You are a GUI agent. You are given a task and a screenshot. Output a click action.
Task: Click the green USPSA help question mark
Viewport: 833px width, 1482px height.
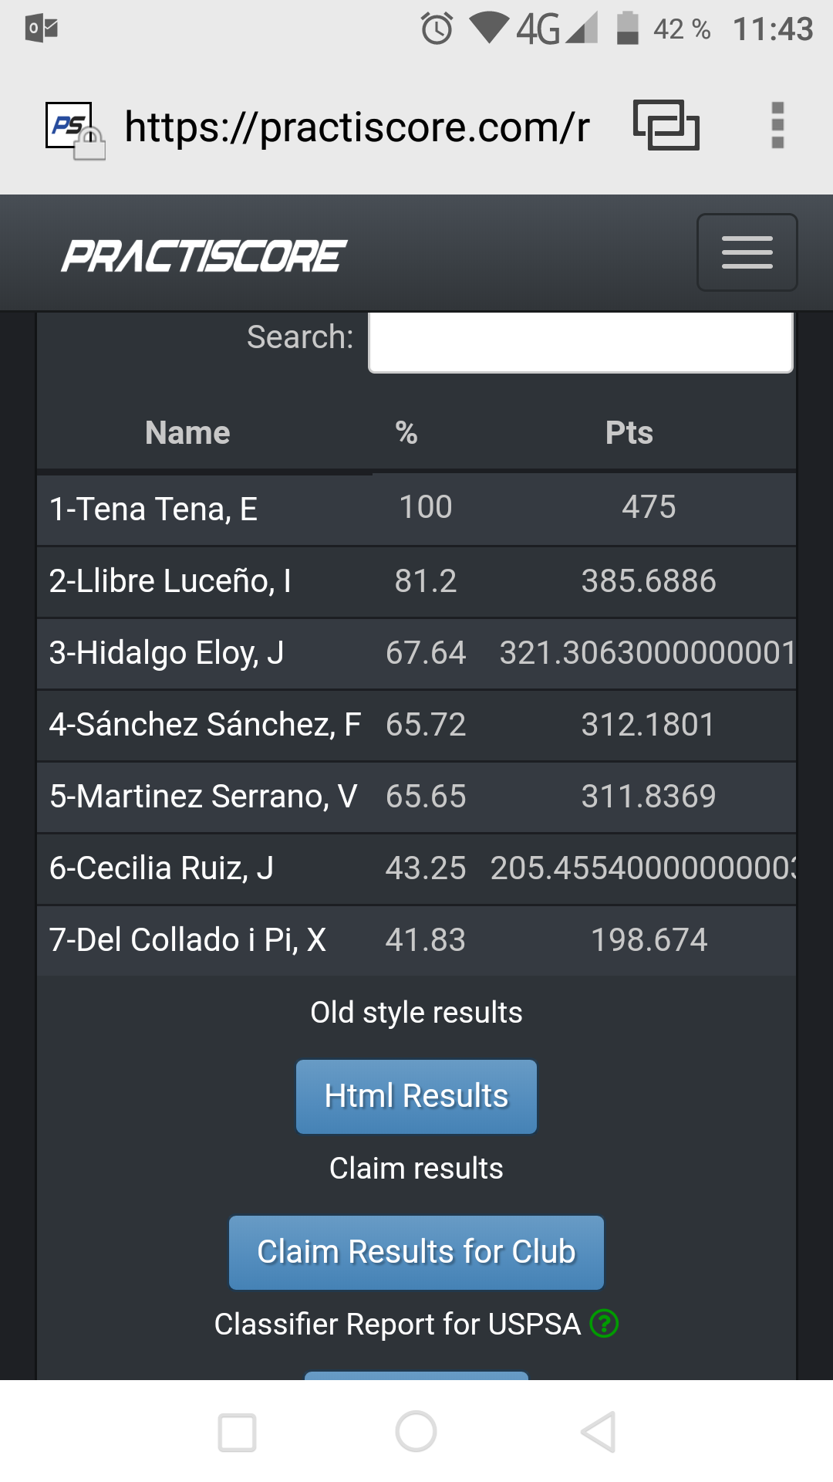point(604,1324)
